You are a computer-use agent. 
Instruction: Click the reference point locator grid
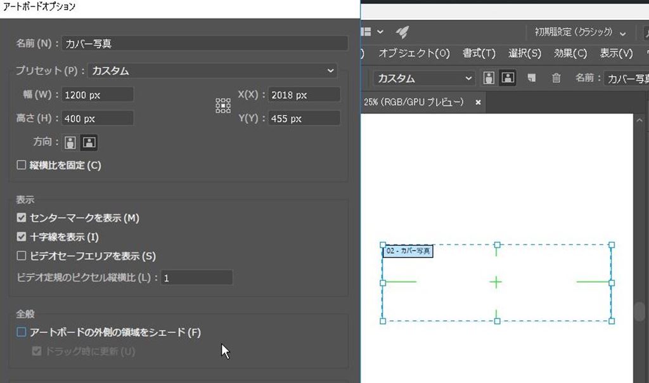(x=223, y=106)
